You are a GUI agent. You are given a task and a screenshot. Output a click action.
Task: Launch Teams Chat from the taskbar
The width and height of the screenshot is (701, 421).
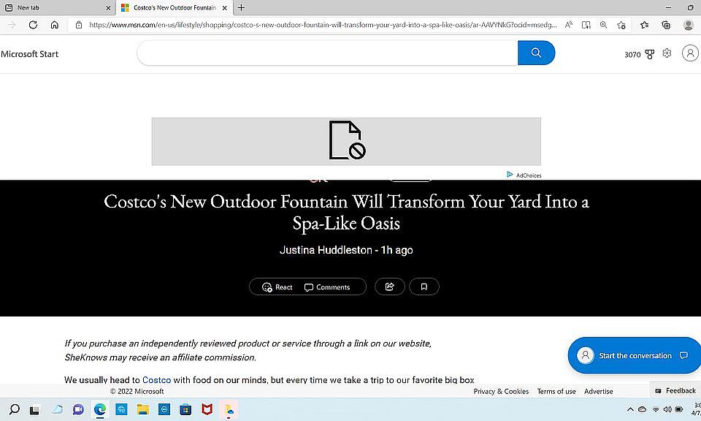point(78,409)
